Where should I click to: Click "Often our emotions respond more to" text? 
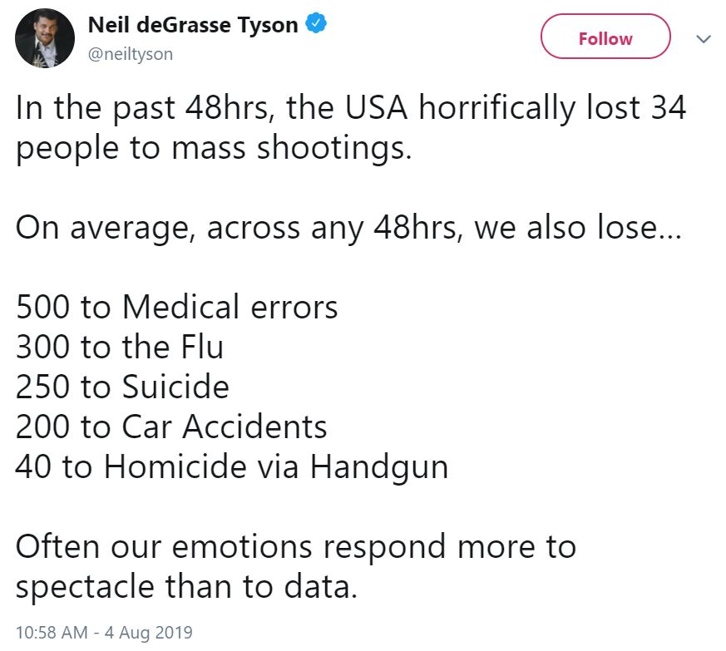[296, 547]
